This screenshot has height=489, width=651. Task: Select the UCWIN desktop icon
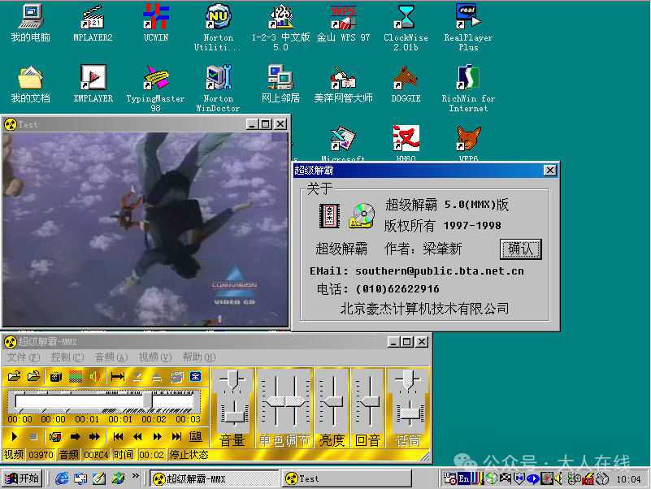[x=156, y=24]
